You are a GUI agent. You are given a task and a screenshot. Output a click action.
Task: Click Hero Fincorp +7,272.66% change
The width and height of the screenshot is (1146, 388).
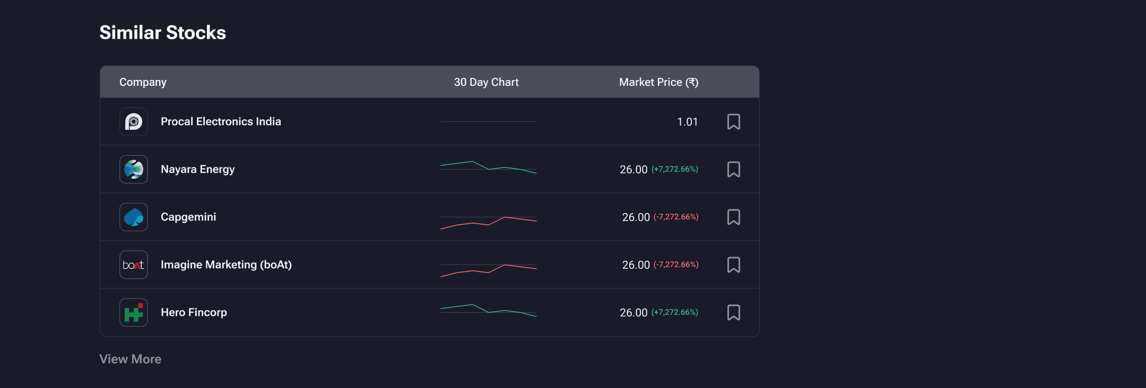[x=675, y=312]
